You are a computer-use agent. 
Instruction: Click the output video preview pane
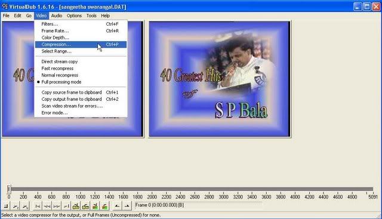tap(220, 79)
